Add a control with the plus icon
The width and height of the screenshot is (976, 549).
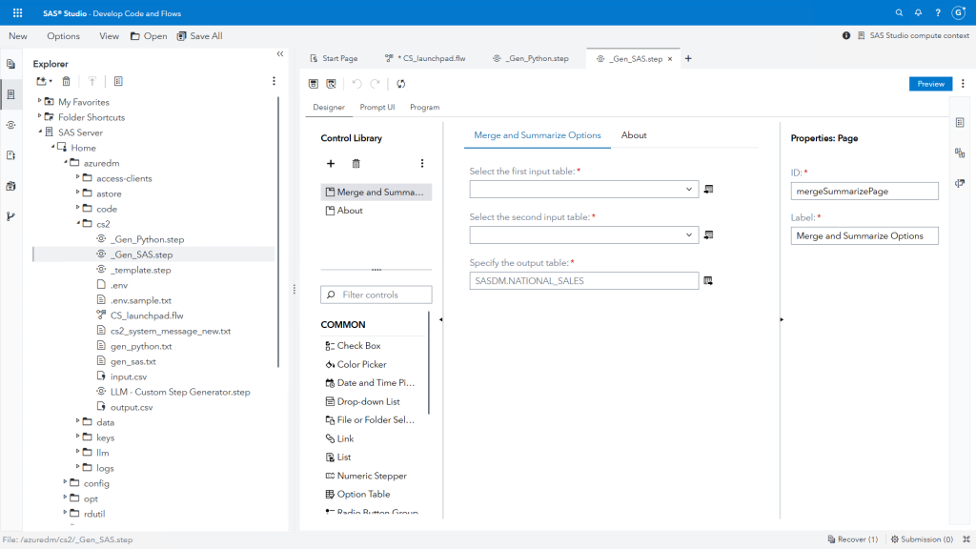pos(331,164)
